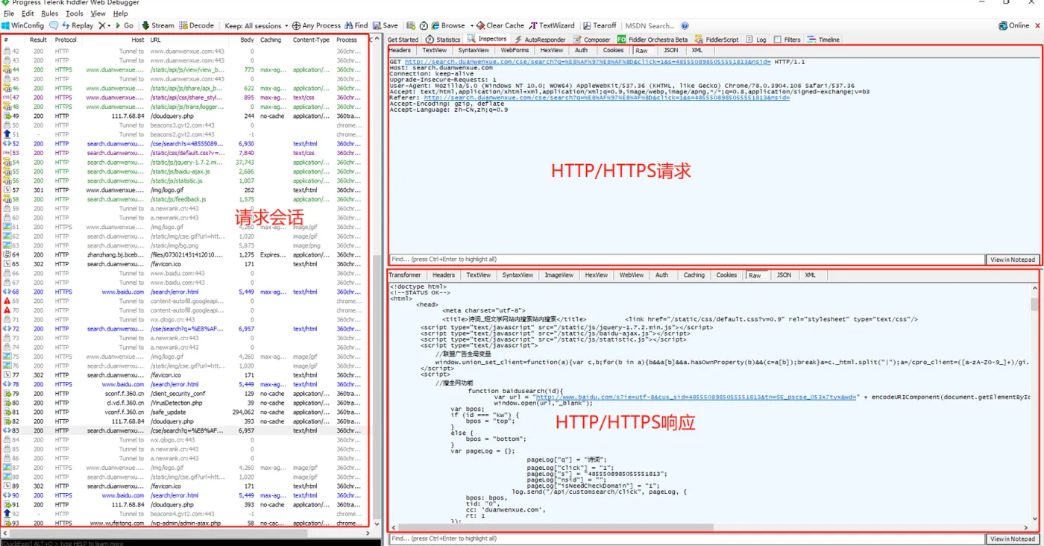
Task: Click View in Notepad in request pane
Action: (1013, 260)
